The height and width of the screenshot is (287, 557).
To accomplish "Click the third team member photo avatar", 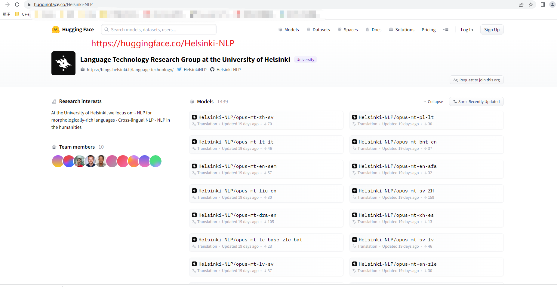I will 79,161.
